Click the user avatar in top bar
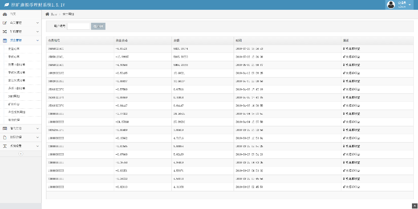 [x=390, y=5]
